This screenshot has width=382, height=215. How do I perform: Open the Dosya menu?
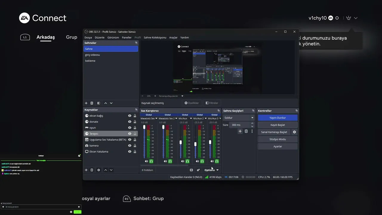(88, 38)
